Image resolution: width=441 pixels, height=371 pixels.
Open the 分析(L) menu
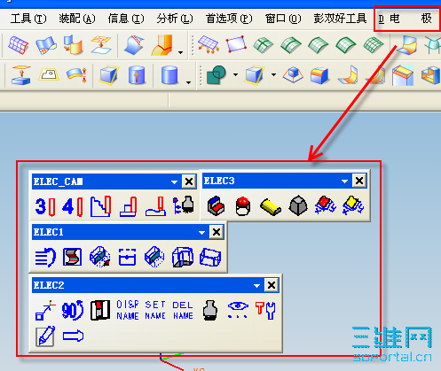click(x=175, y=19)
